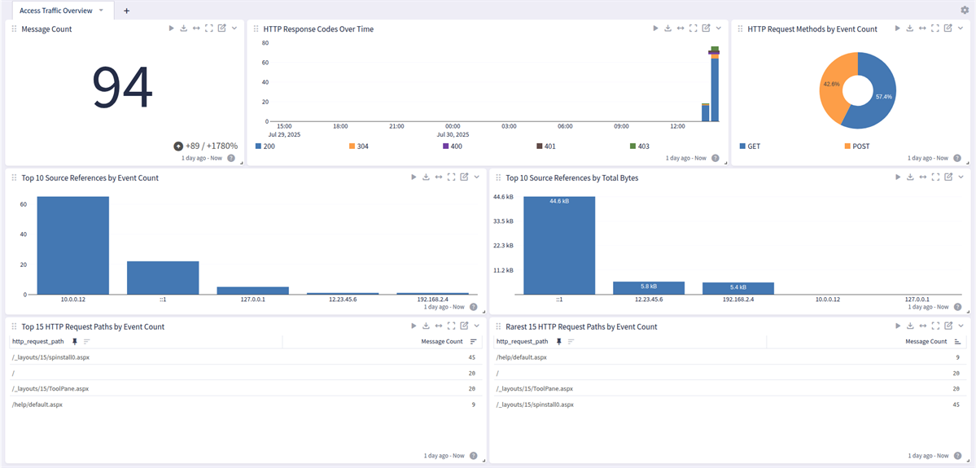976x468 pixels.
Task: Open Top 10 Source References by Event Count fullscreen
Action: [451, 177]
